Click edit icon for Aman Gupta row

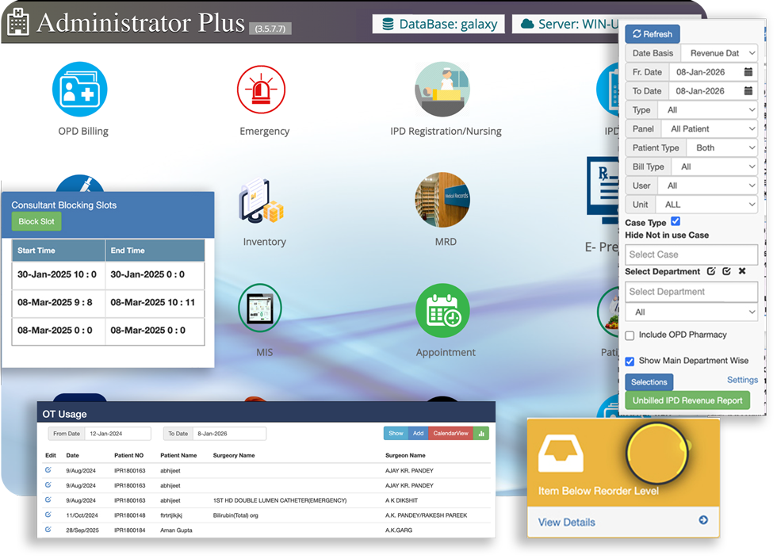(48, 529)
